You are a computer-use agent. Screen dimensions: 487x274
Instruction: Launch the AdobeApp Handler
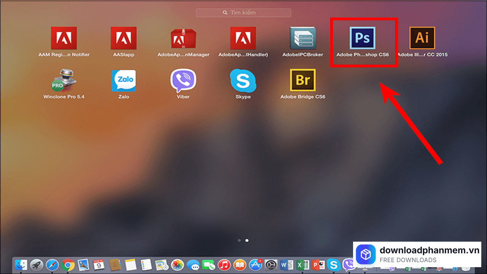(243, 38)
